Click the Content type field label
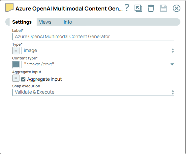 pos(25,58)
